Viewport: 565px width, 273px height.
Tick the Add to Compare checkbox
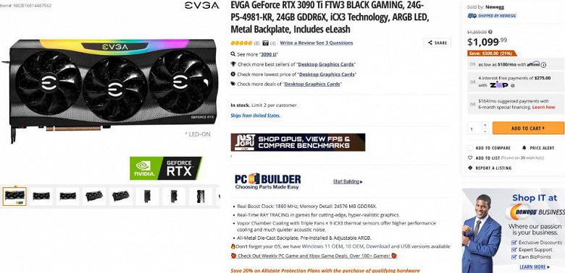coord(470,148)
